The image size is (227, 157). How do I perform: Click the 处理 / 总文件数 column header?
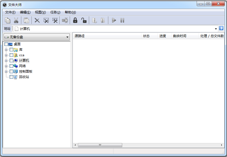tap(211, 36)
